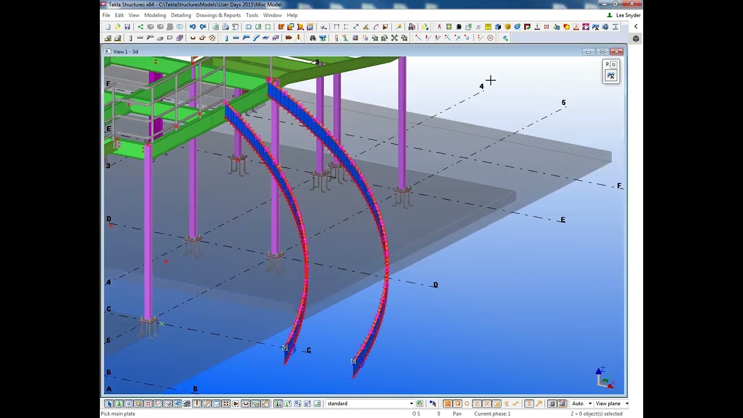Activate the create weld tool
The width and height of the screenshot is (743, 418).
(x=298, y=38)
